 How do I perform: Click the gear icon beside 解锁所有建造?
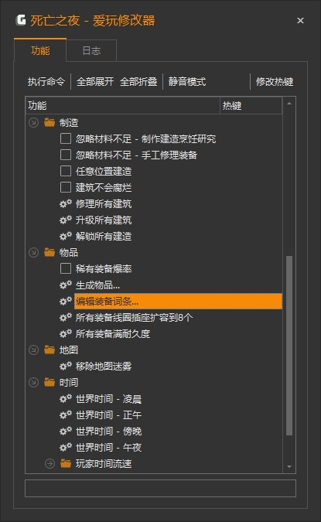pyautogui.click(x=66, y=236)
